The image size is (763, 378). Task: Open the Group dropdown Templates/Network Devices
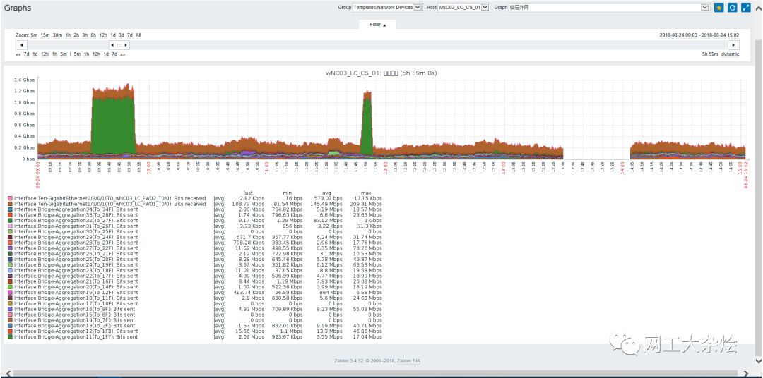(387, 8)
